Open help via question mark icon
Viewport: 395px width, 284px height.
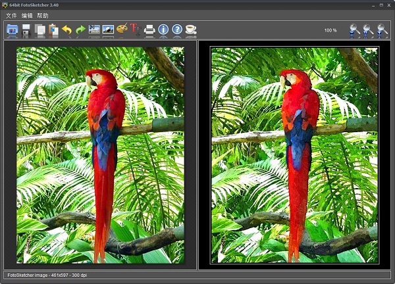tap(177, 30)
